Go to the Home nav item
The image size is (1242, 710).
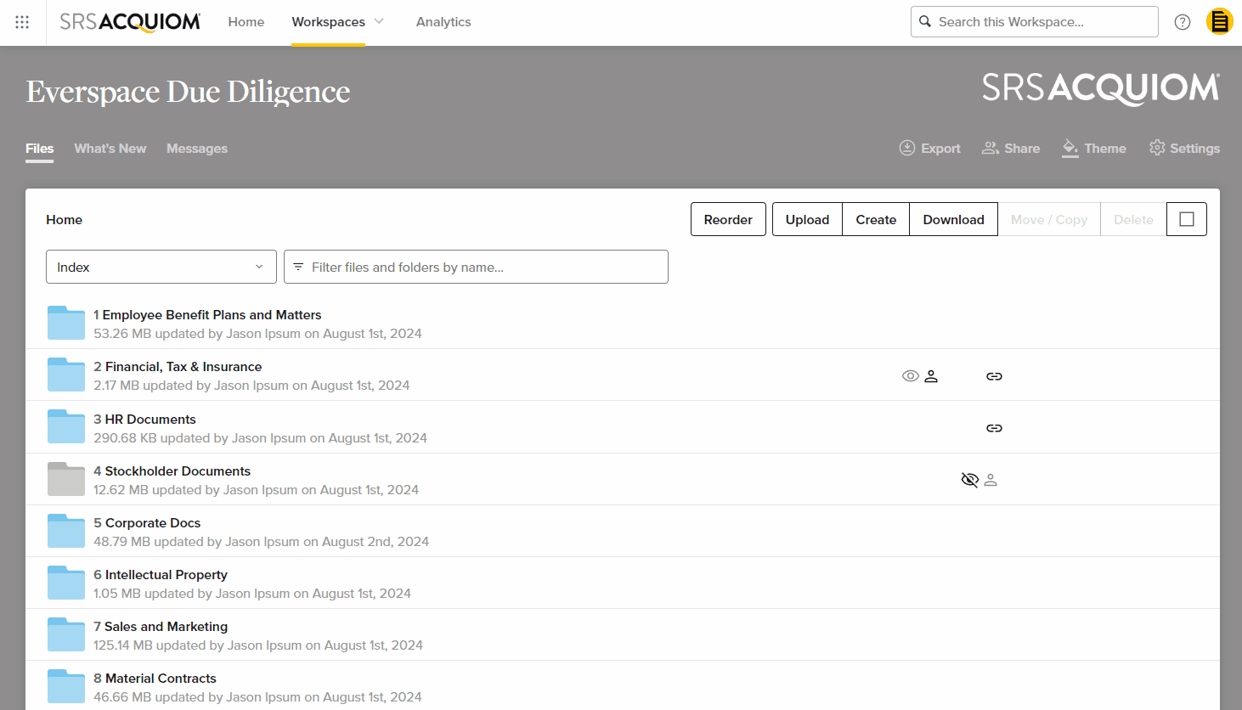point(246,22)
